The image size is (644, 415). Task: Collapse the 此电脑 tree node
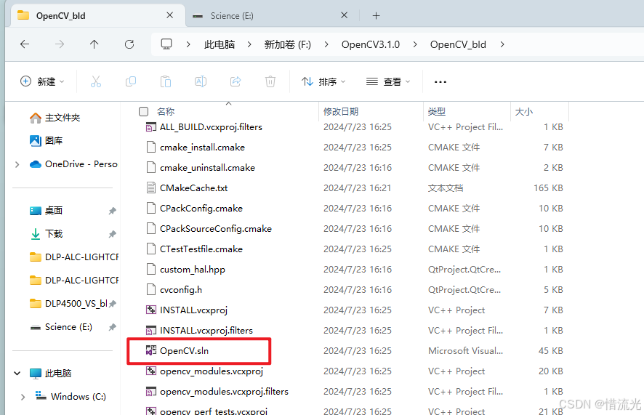(x=17, y=373)
